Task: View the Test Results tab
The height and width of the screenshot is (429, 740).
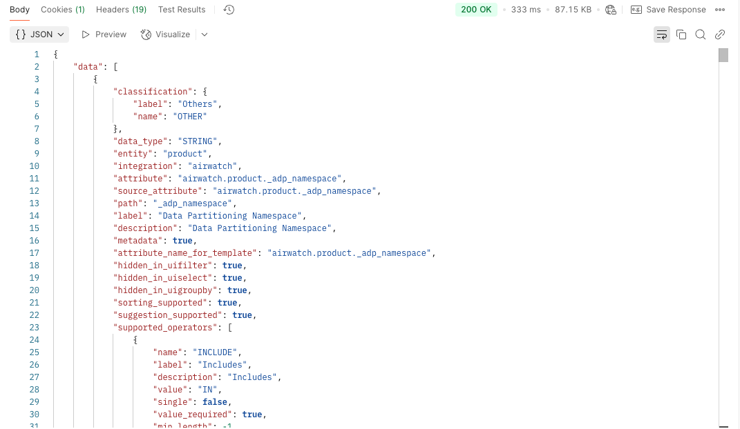Action: coord(182,9)
